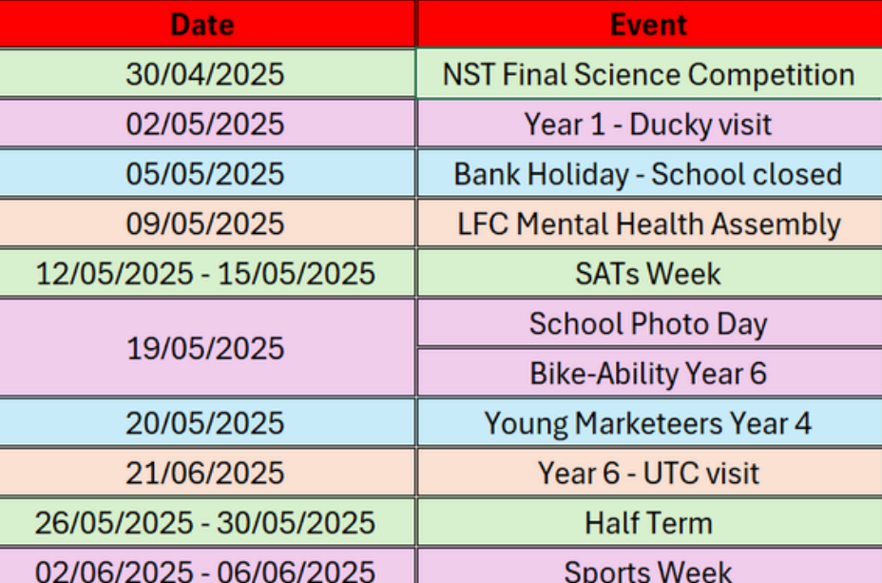Image resolution: width=882 pixels, height=583 pixels.
Task: Click the 26/05/2025 - 30/05/2025 date cell
Action: 207,522
